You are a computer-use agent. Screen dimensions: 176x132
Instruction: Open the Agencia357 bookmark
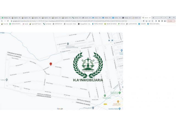coord(35,24)
